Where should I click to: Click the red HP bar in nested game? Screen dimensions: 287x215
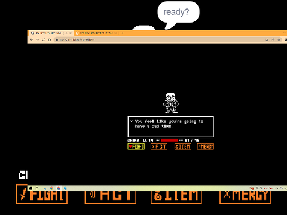(x=169, y=140)
